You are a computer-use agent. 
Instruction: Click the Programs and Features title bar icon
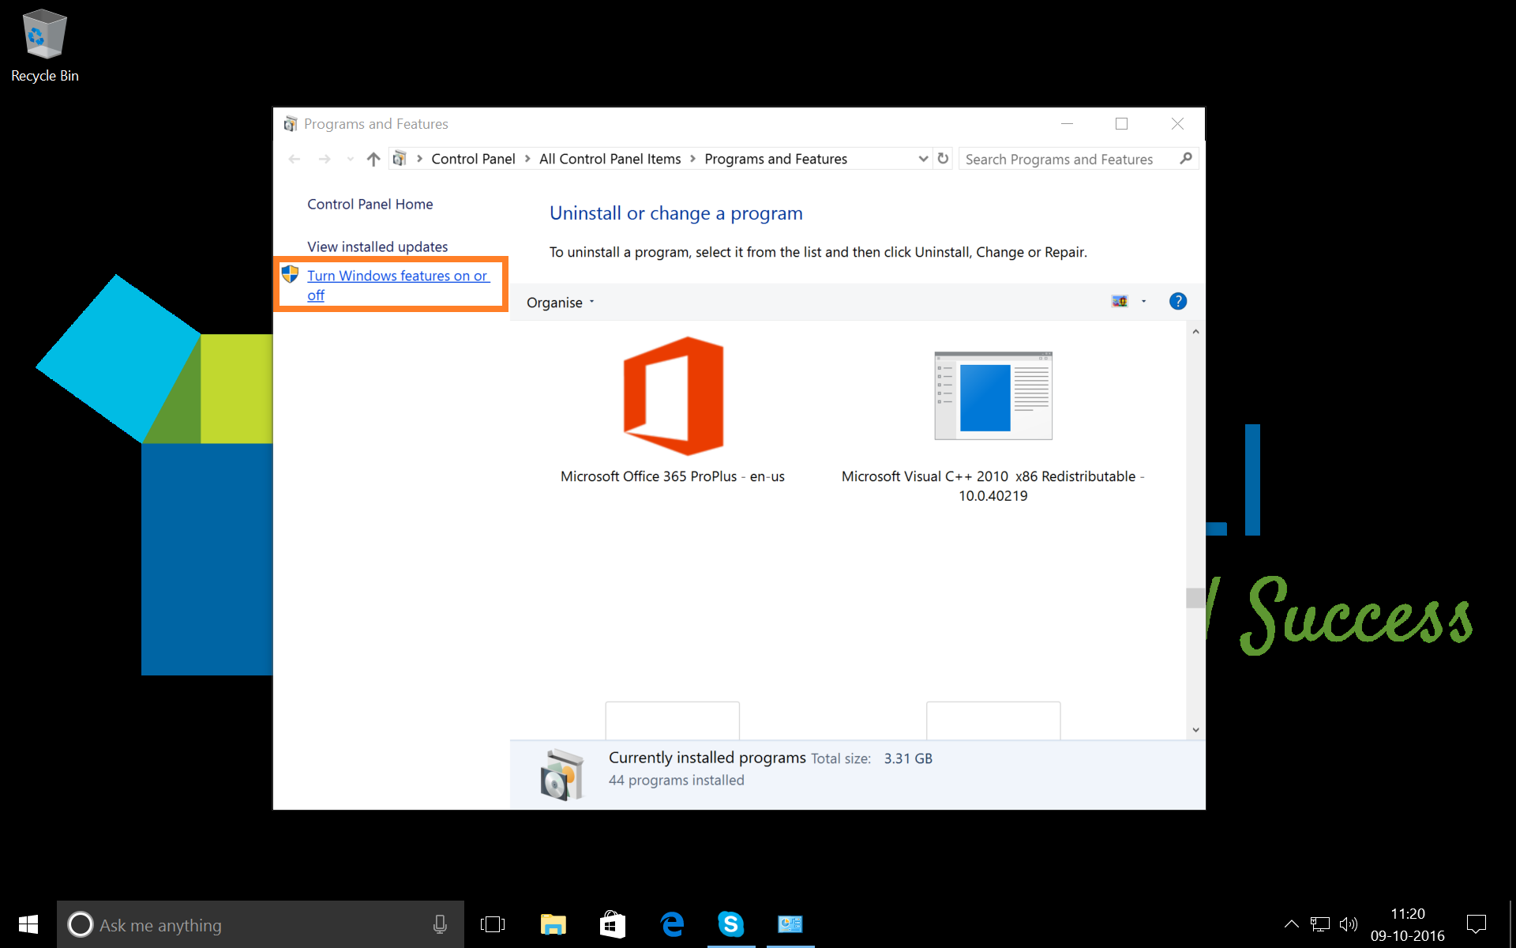tap(291, 124)
